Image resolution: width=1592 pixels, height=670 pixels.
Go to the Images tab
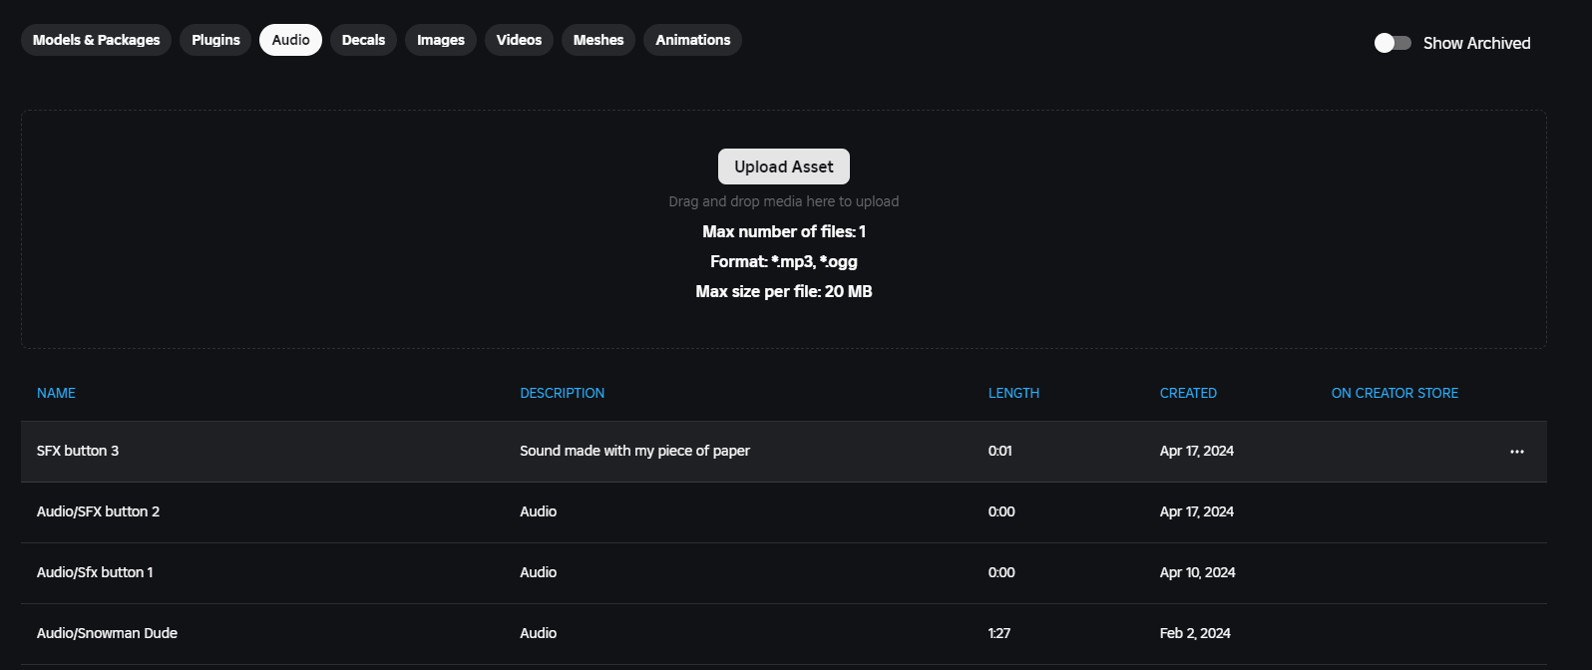point(441,40)
